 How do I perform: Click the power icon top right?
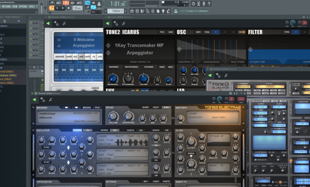coord(193,3)
